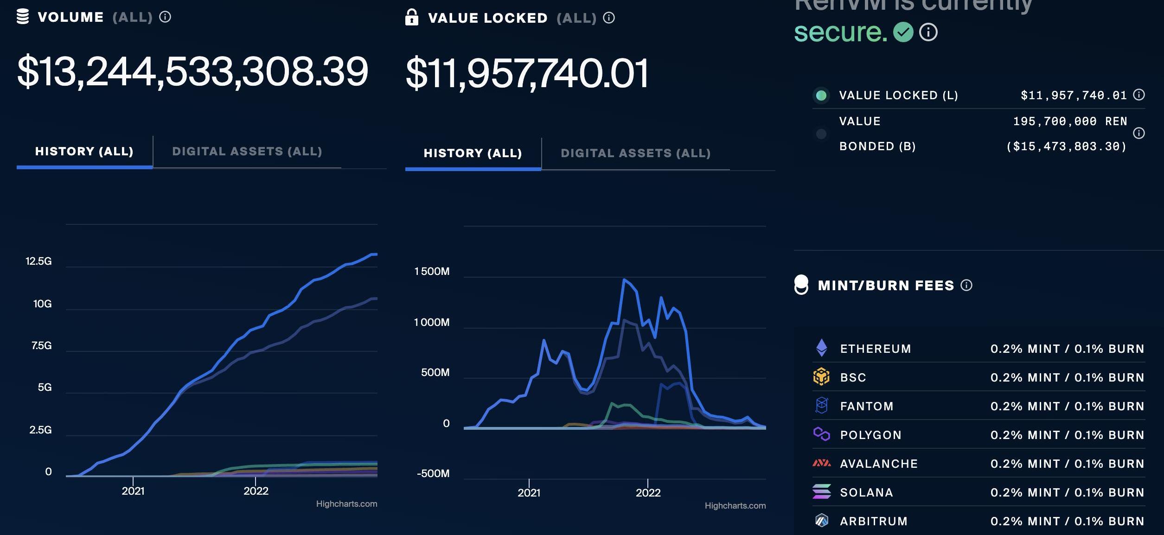Switch to Value Locked DIGITAL ASSETS (ALL) tab
The height and width of the screenshot is (535, 1164).
click(x=636, y=153)
